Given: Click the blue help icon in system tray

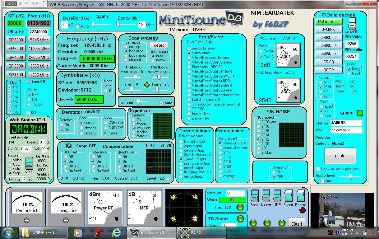Looking at the screenshot, I should pos(337,233).
